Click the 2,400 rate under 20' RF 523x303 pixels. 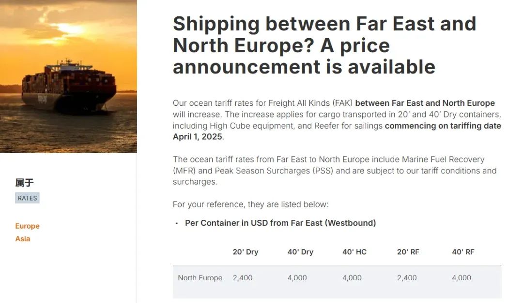pos(407,278)
